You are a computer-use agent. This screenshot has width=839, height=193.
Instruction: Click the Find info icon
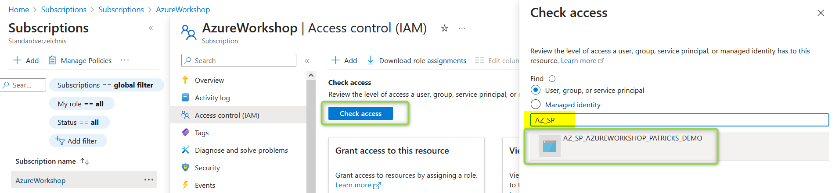(x=552, y=79)
